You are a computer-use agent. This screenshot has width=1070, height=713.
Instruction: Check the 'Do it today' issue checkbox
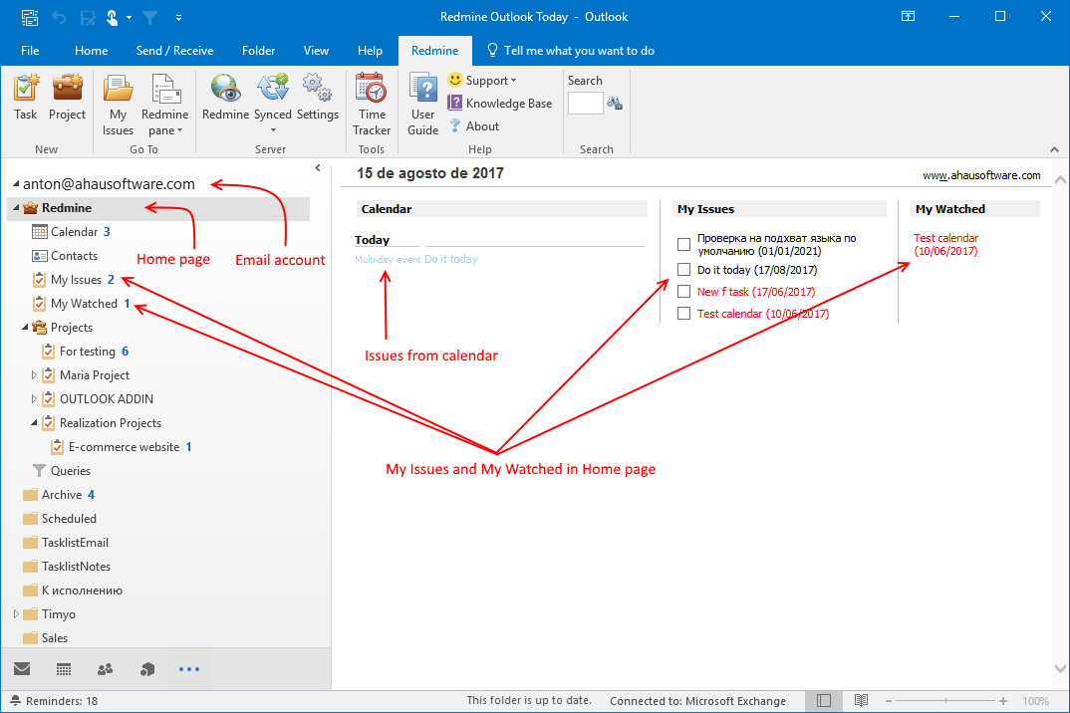683,270
